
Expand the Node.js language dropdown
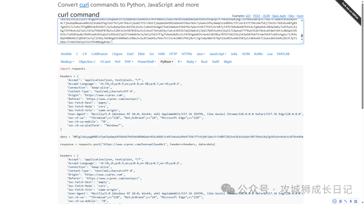(x=67, y=62)
